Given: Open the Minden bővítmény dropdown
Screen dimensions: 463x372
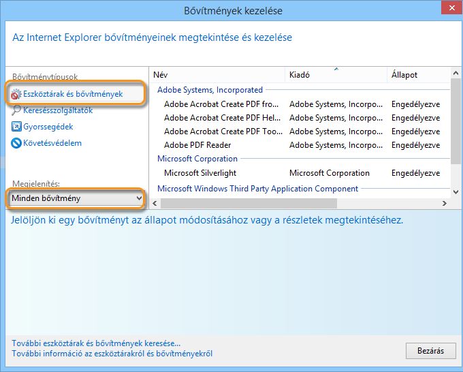Looking at the screenshot, I should click(x=76, y=198).
